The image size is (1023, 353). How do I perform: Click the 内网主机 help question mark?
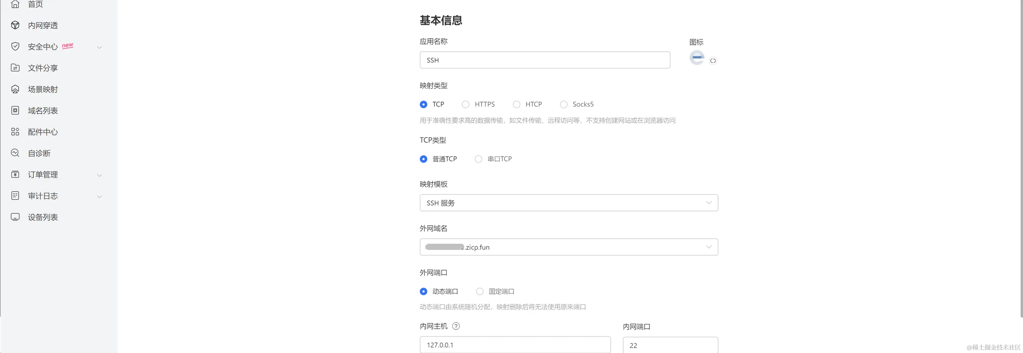456,326
